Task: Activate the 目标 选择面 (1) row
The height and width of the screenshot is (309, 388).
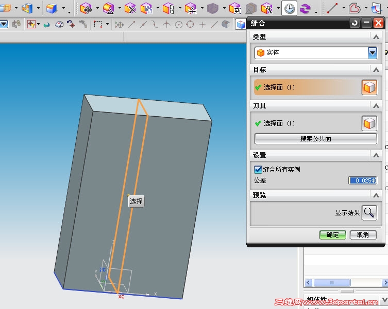Action: coord(307,87)
